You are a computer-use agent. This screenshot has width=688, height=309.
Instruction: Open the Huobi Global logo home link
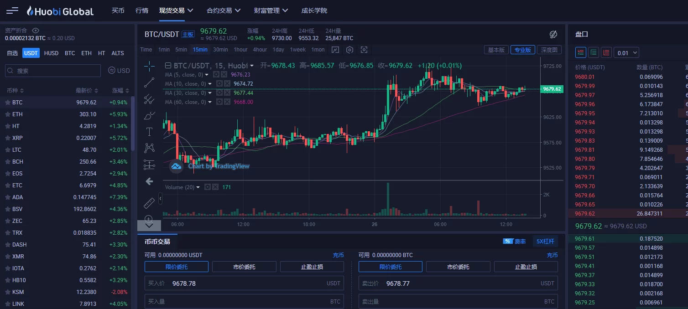pos(60,11)
